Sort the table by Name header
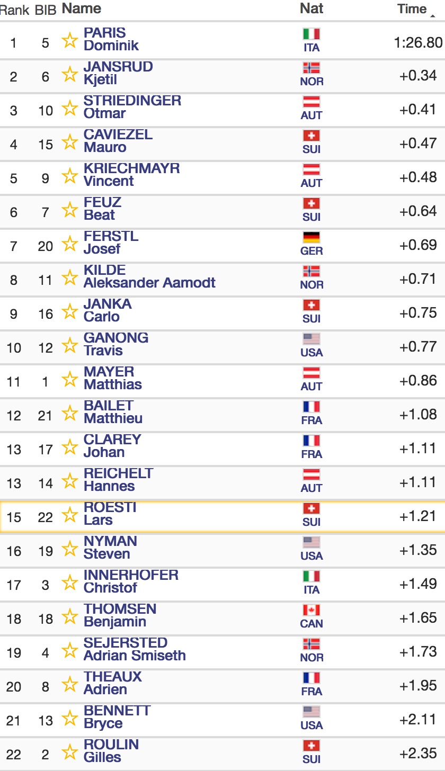The height and width of the screenshot is (771, 445). click(x=82, y=8)
